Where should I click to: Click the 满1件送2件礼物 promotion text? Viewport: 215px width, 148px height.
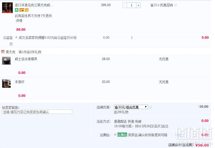click(30, 52)
